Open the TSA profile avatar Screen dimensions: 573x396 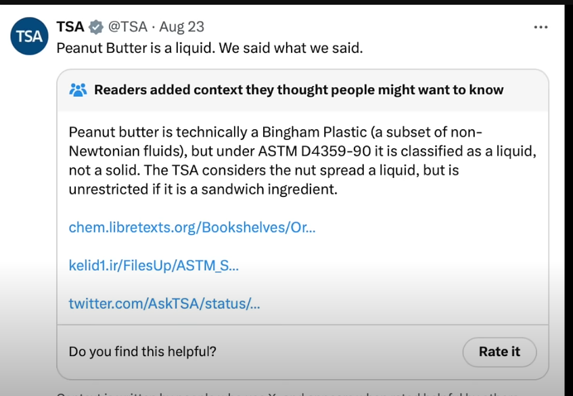pos(29,36)
